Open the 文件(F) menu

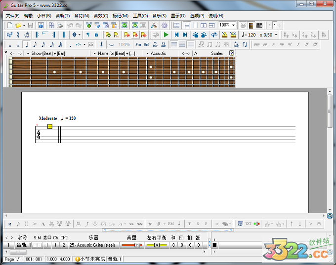(12, 16)
